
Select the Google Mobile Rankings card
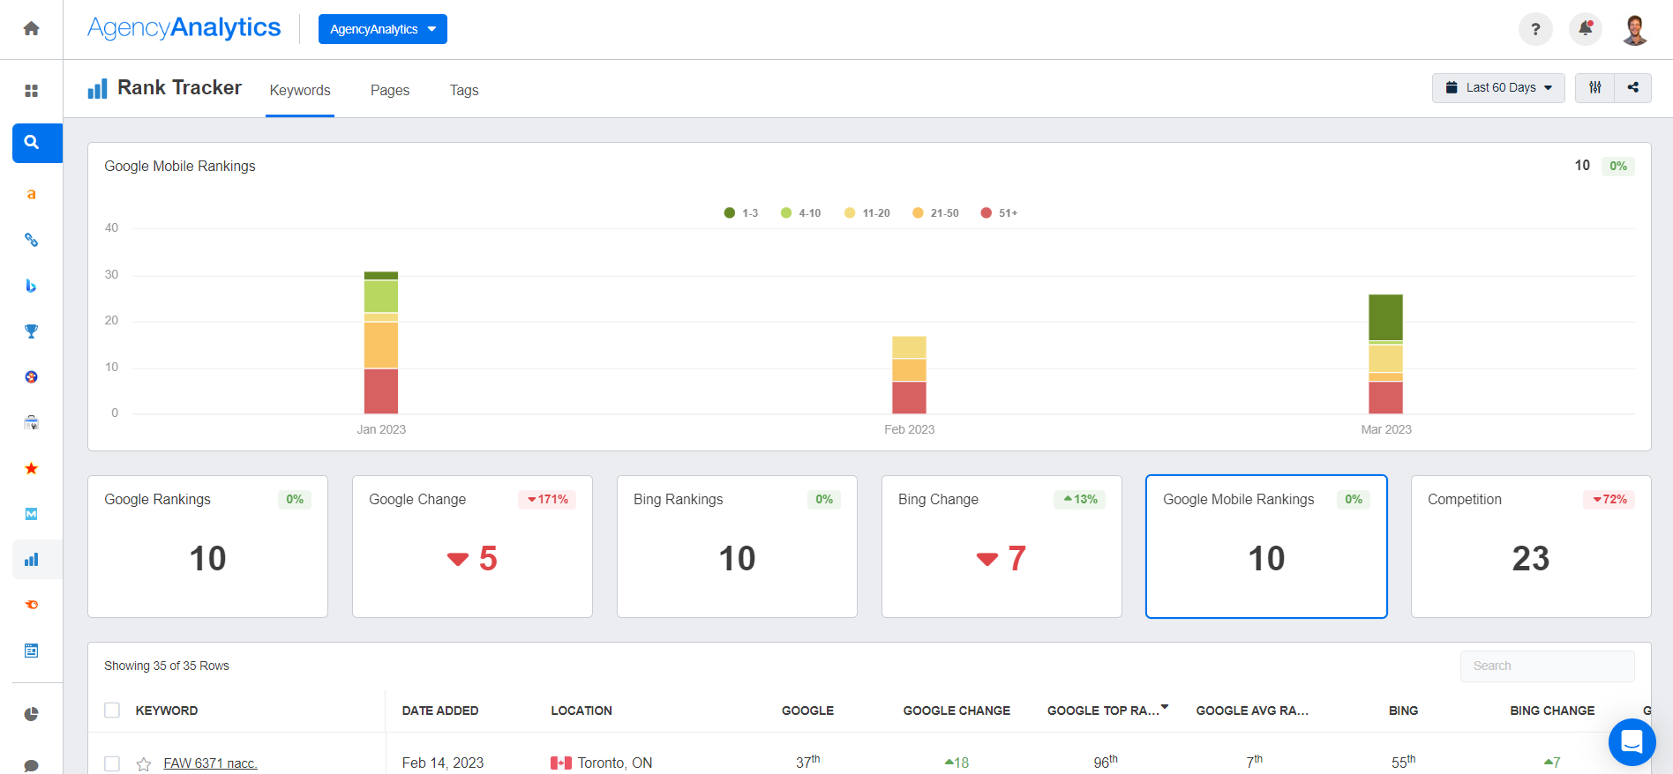(1266, 547)
